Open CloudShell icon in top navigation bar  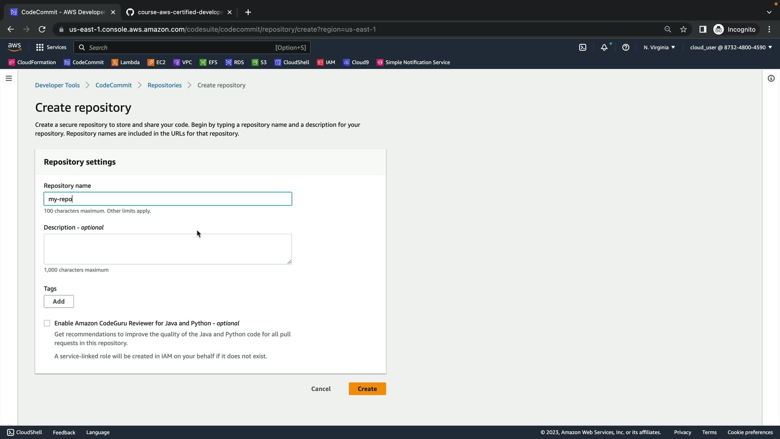coord(583,48)
